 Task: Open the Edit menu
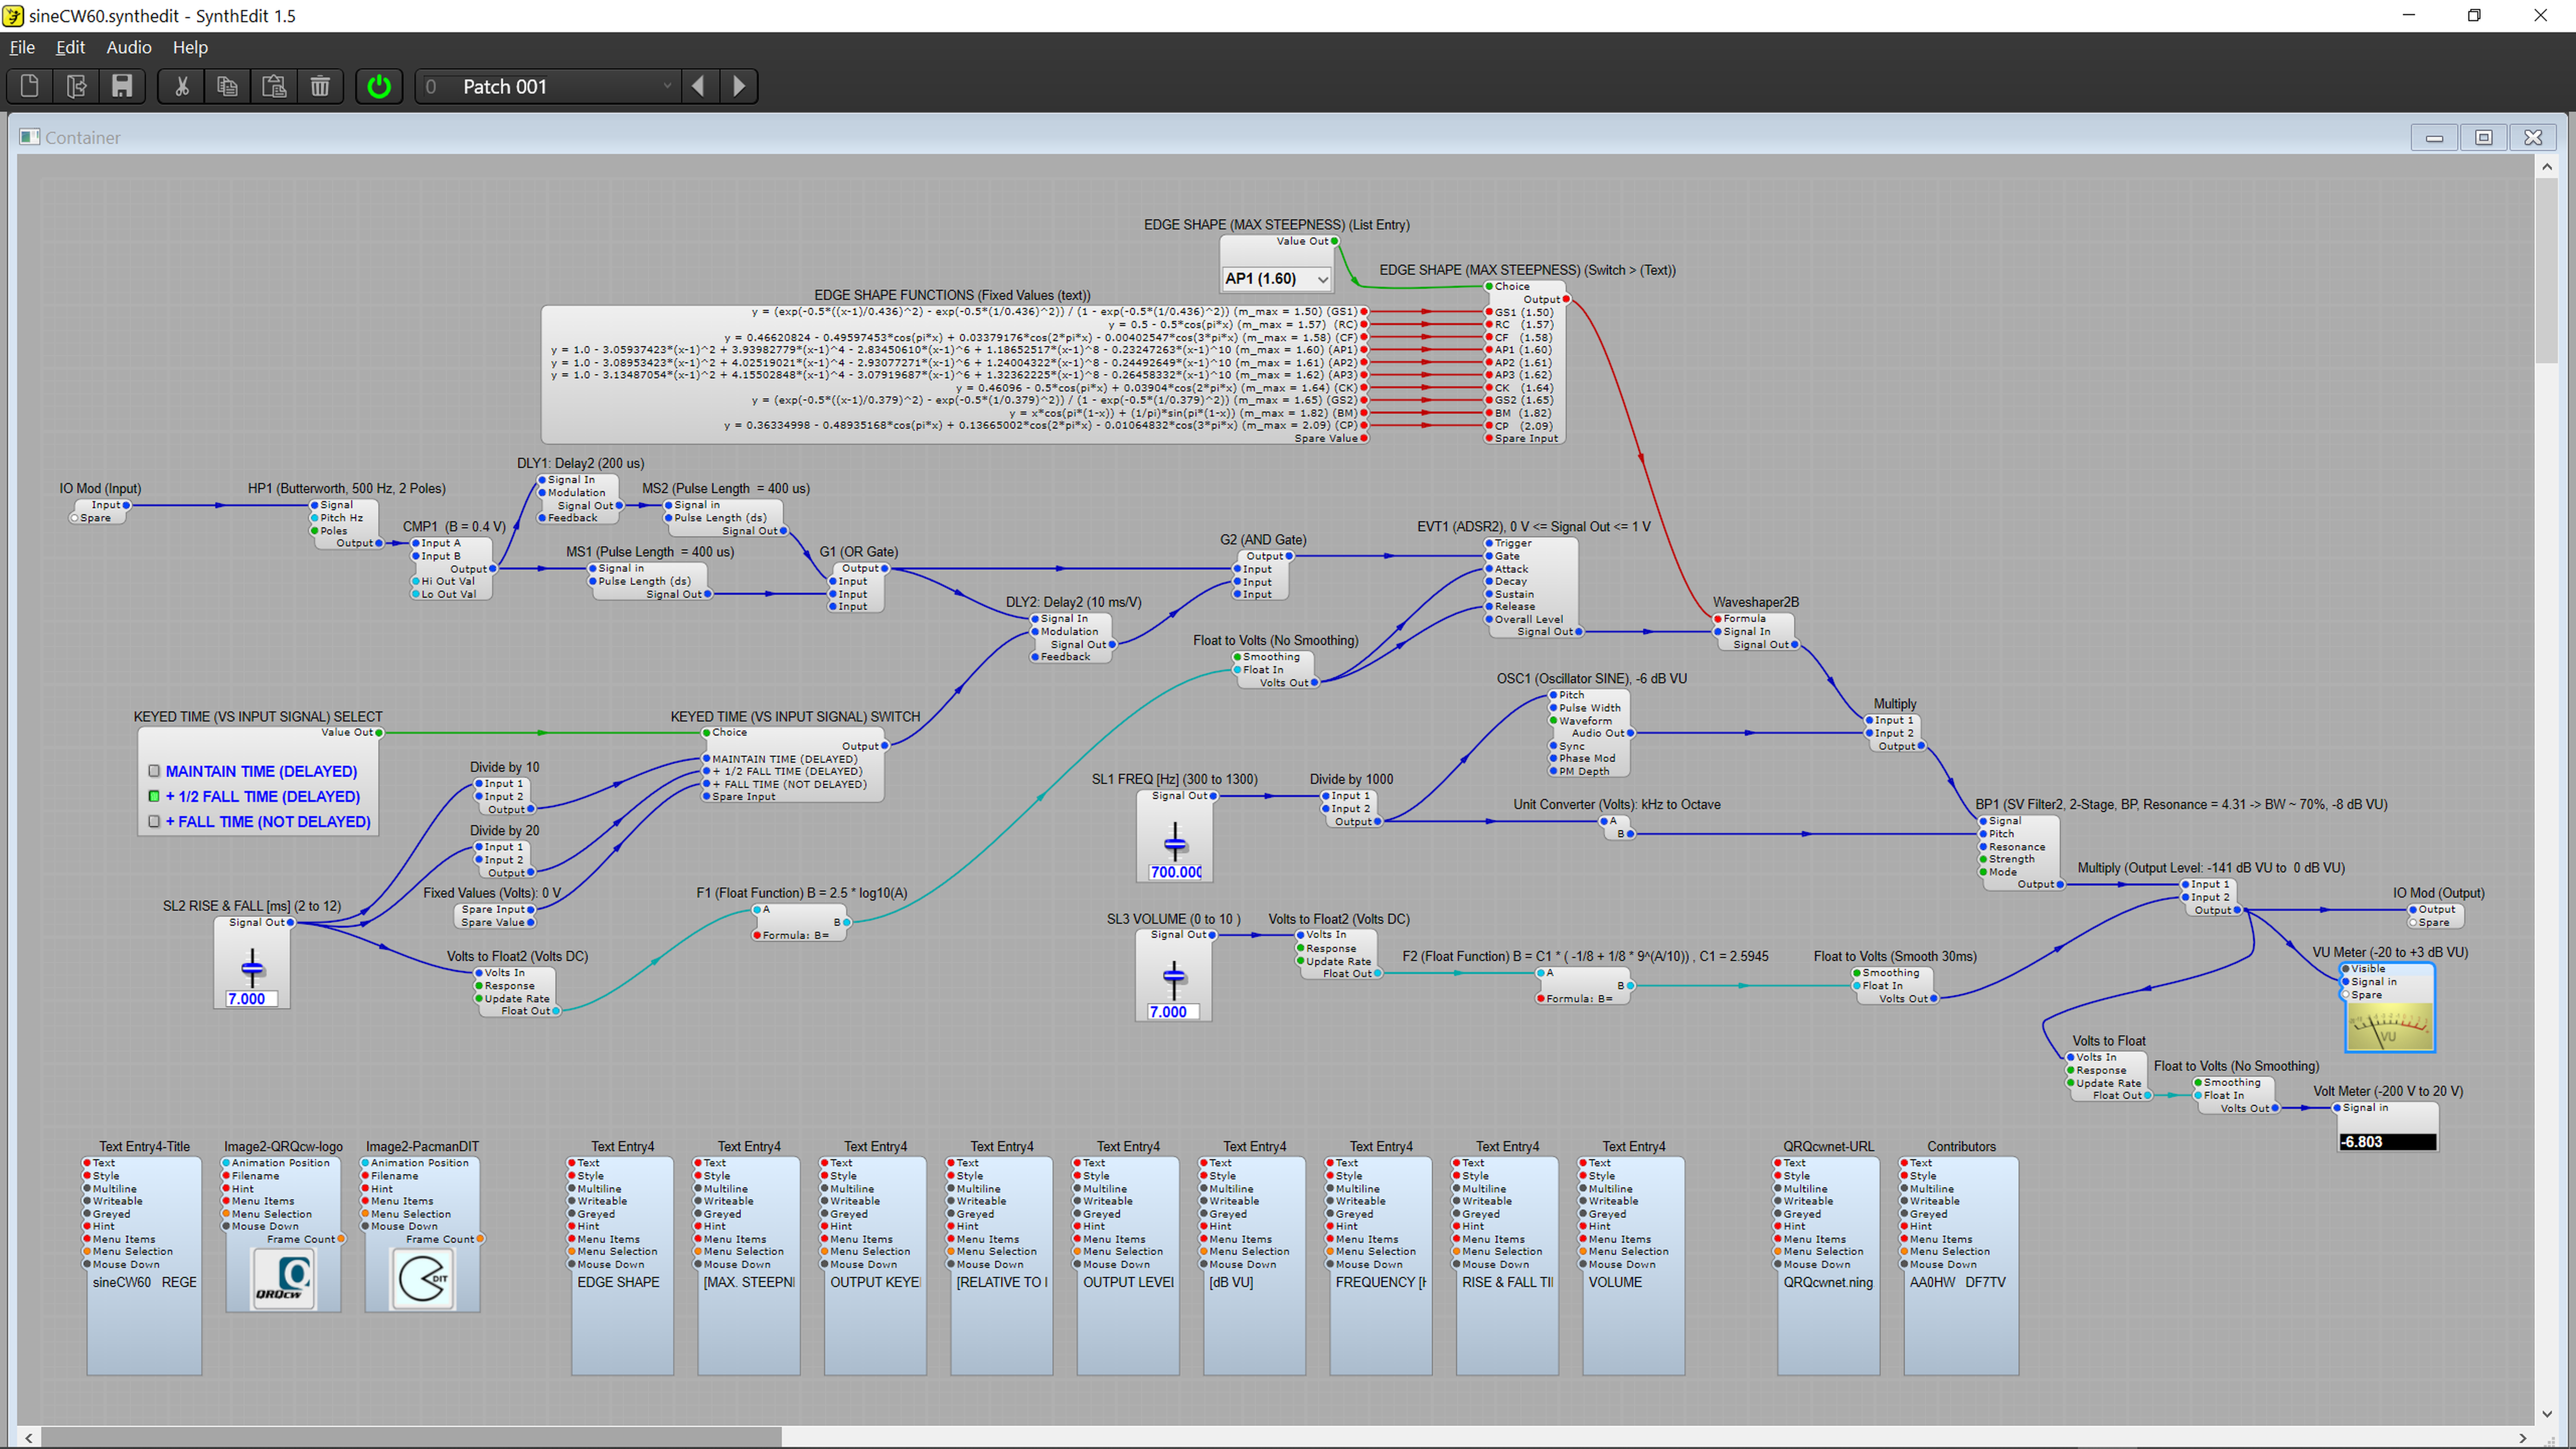coord(70,47)
